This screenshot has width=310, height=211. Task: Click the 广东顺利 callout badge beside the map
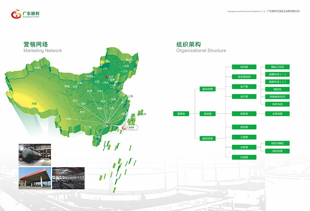coord(128,127)
